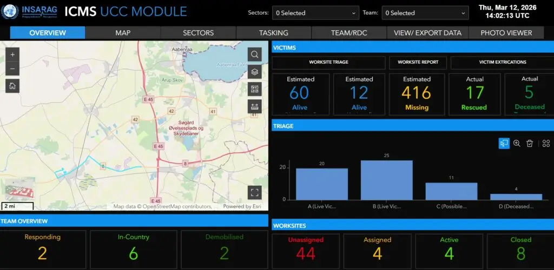Select the A (Live Vic... bar
554x270 pixels.
tap(321, 184)
